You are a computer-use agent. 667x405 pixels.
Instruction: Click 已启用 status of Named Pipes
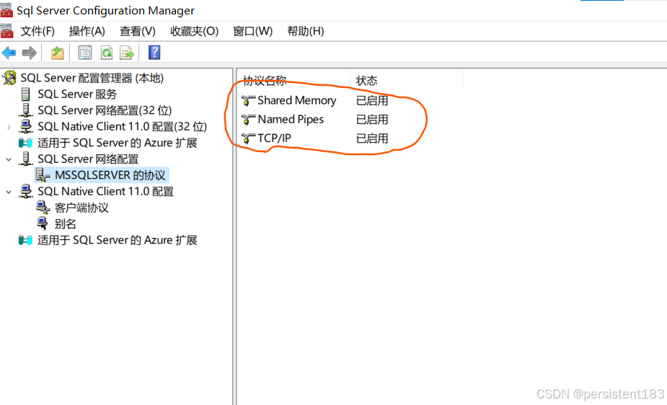pos(372,120)
